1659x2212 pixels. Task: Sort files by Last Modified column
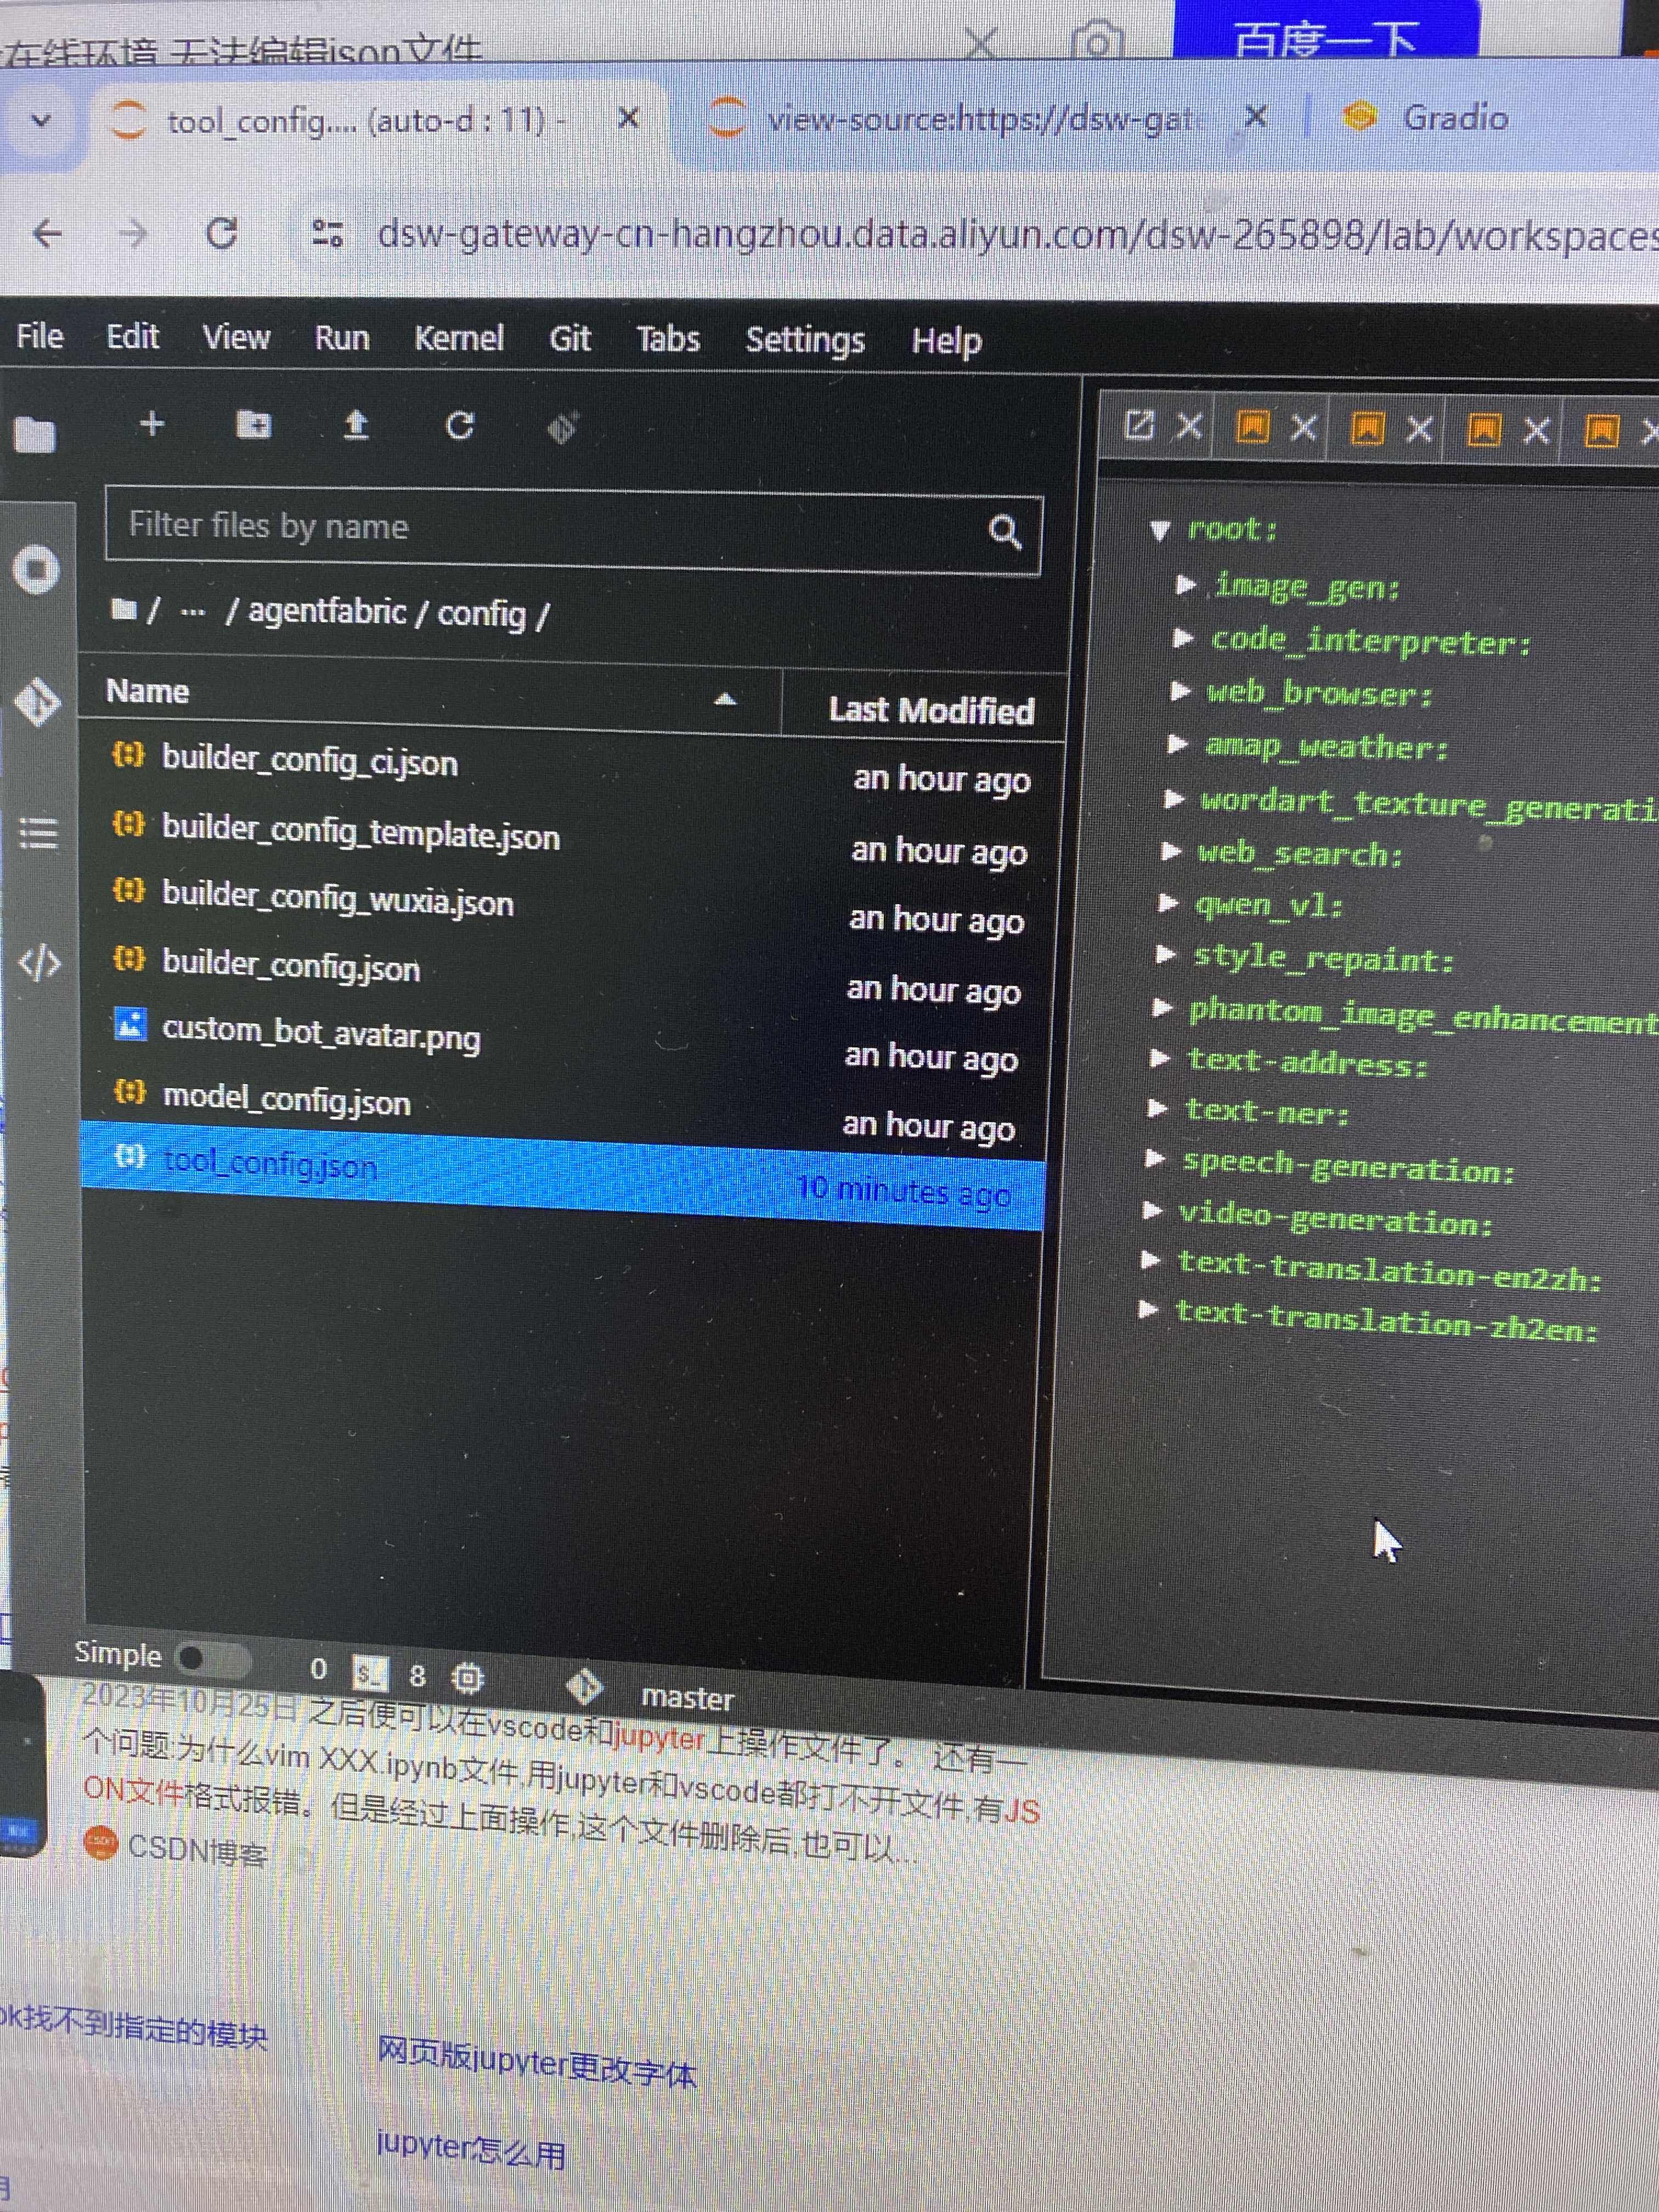(931, 711)
